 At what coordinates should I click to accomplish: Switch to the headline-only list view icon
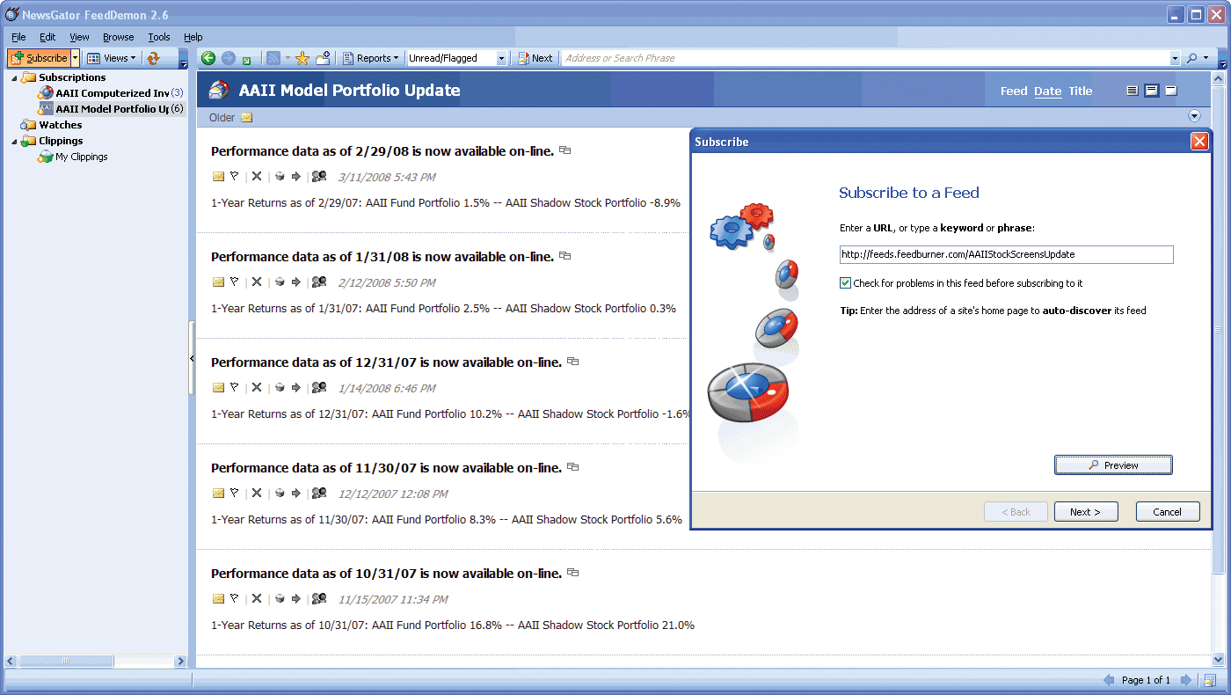coord(1132,91)
